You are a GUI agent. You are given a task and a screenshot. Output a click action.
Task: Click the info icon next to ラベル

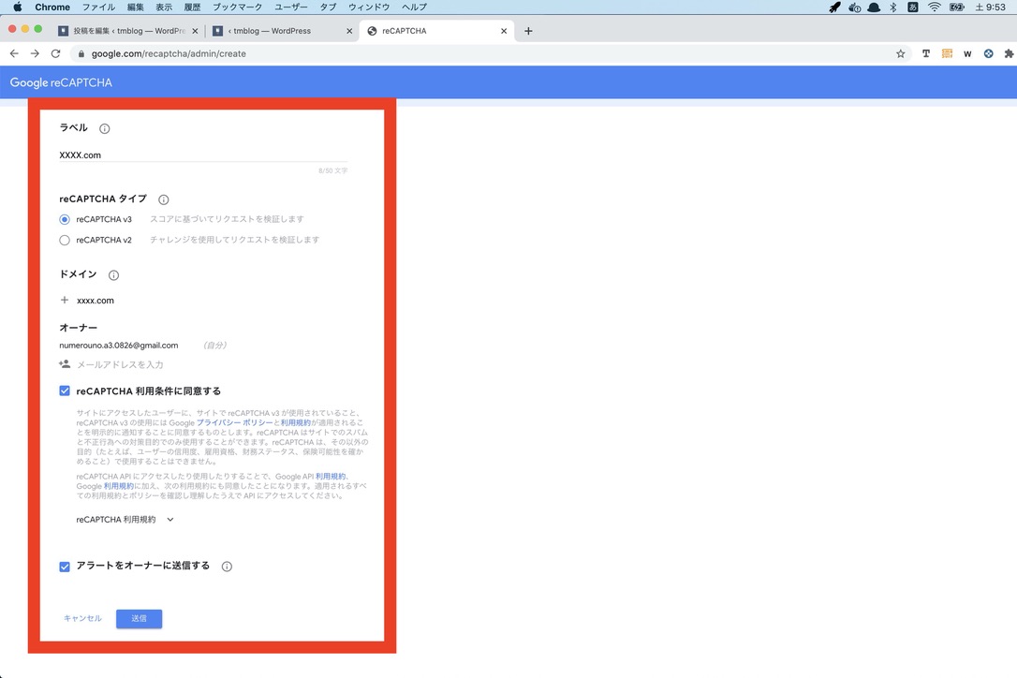click(x=105, y=128)
